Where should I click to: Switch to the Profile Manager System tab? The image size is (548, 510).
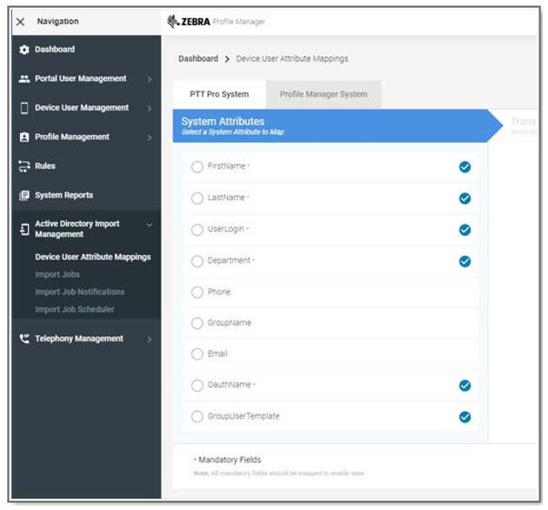(x=323, y=95)
